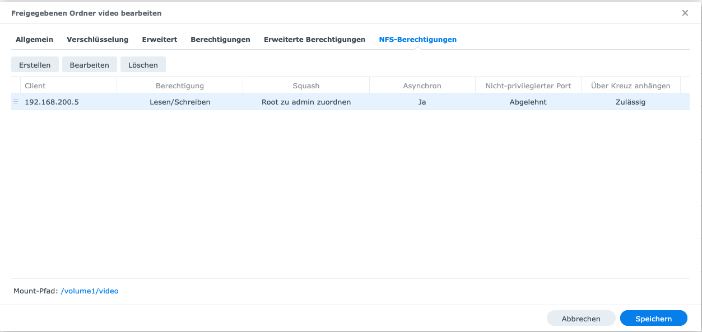
Task: Close the shared folder edit dialog
Action: click(685, 13)
